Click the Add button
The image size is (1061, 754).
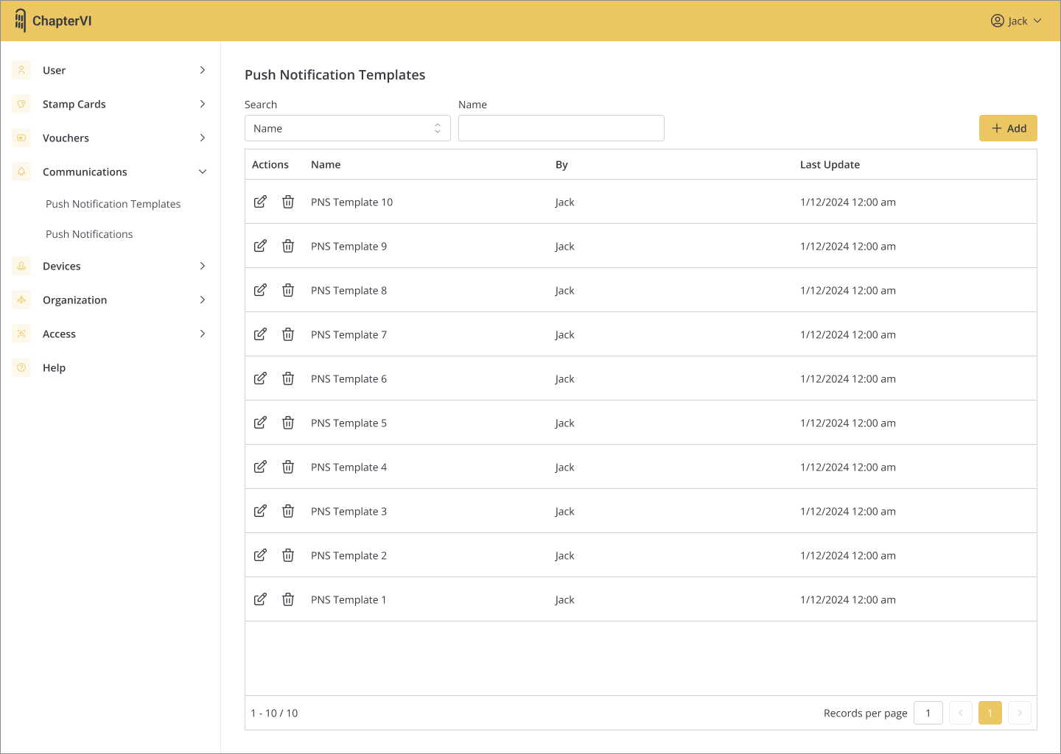coord(1007,128)
